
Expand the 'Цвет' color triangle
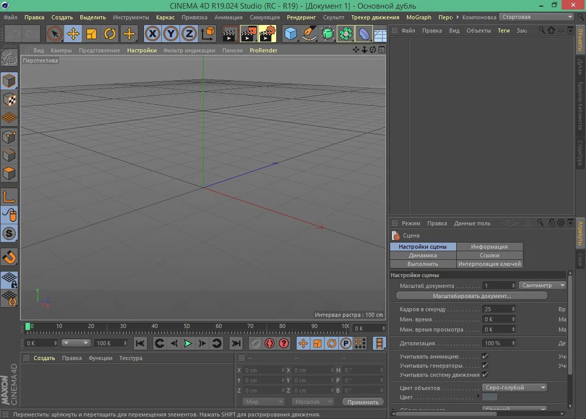pyautogui.click(x=478, y=396)
